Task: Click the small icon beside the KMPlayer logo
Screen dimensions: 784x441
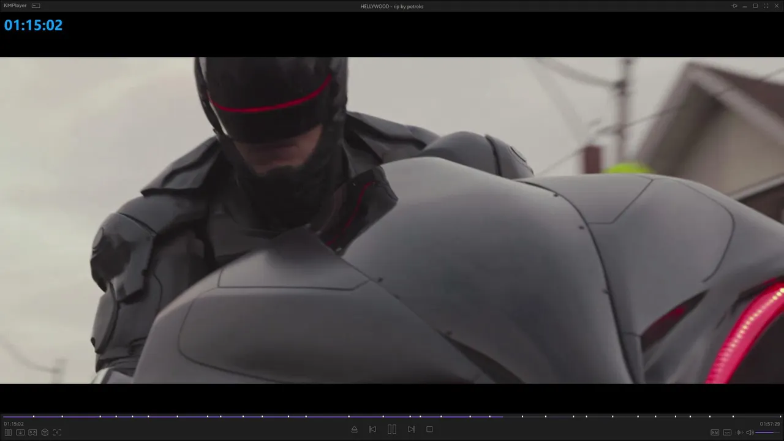Action: pyautogui.click(x=36, y=6)
